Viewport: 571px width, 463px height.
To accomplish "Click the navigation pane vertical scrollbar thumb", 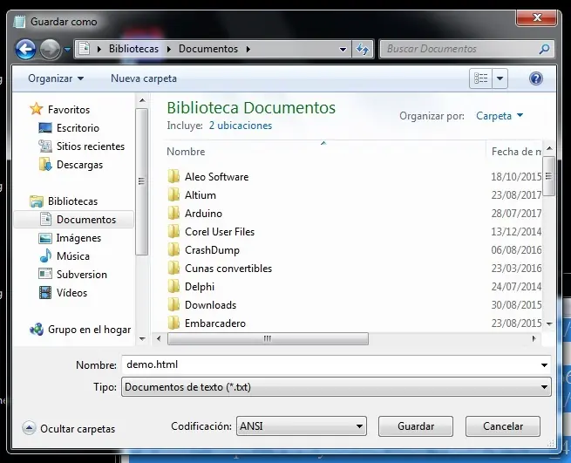I will coord(141,181).
